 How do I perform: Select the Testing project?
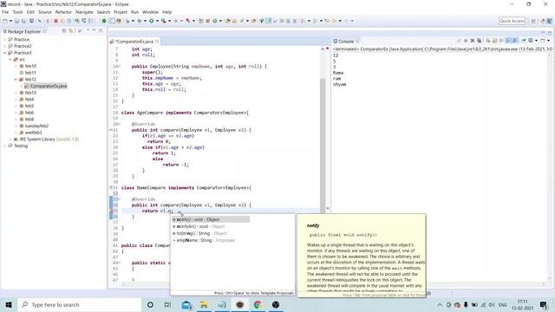click(x=21, y=146)
